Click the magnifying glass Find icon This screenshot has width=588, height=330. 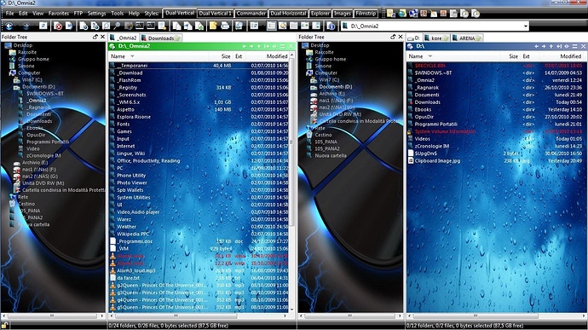[117, 26]
